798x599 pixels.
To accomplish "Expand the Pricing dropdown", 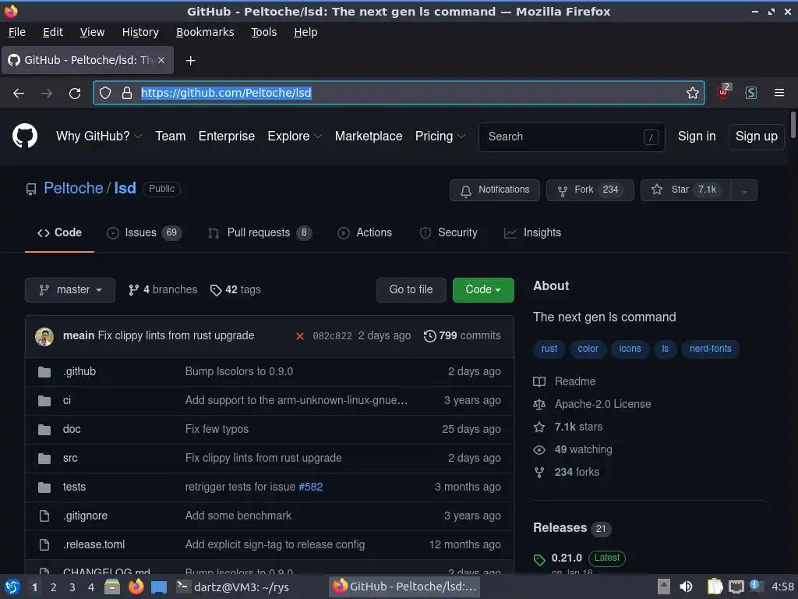I will pyautogui.click(x=440, y=136).
